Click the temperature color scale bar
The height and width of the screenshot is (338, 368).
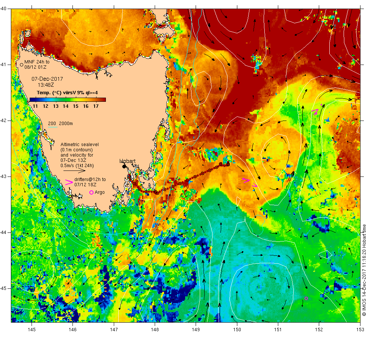pyautogui.click(x=68, y=100)
